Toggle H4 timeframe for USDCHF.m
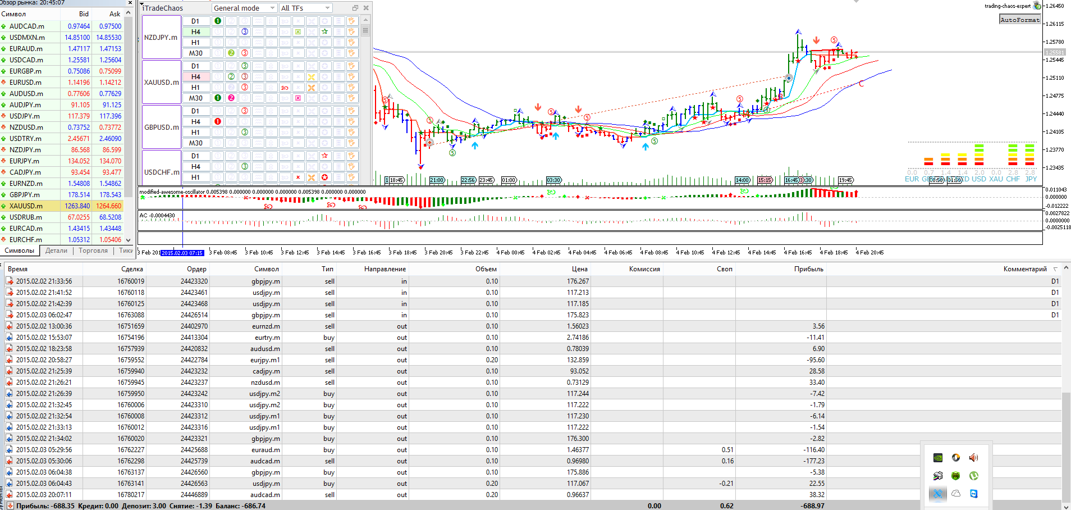The height and width of the screenshot is (510, 1071). tap(196, 166)
